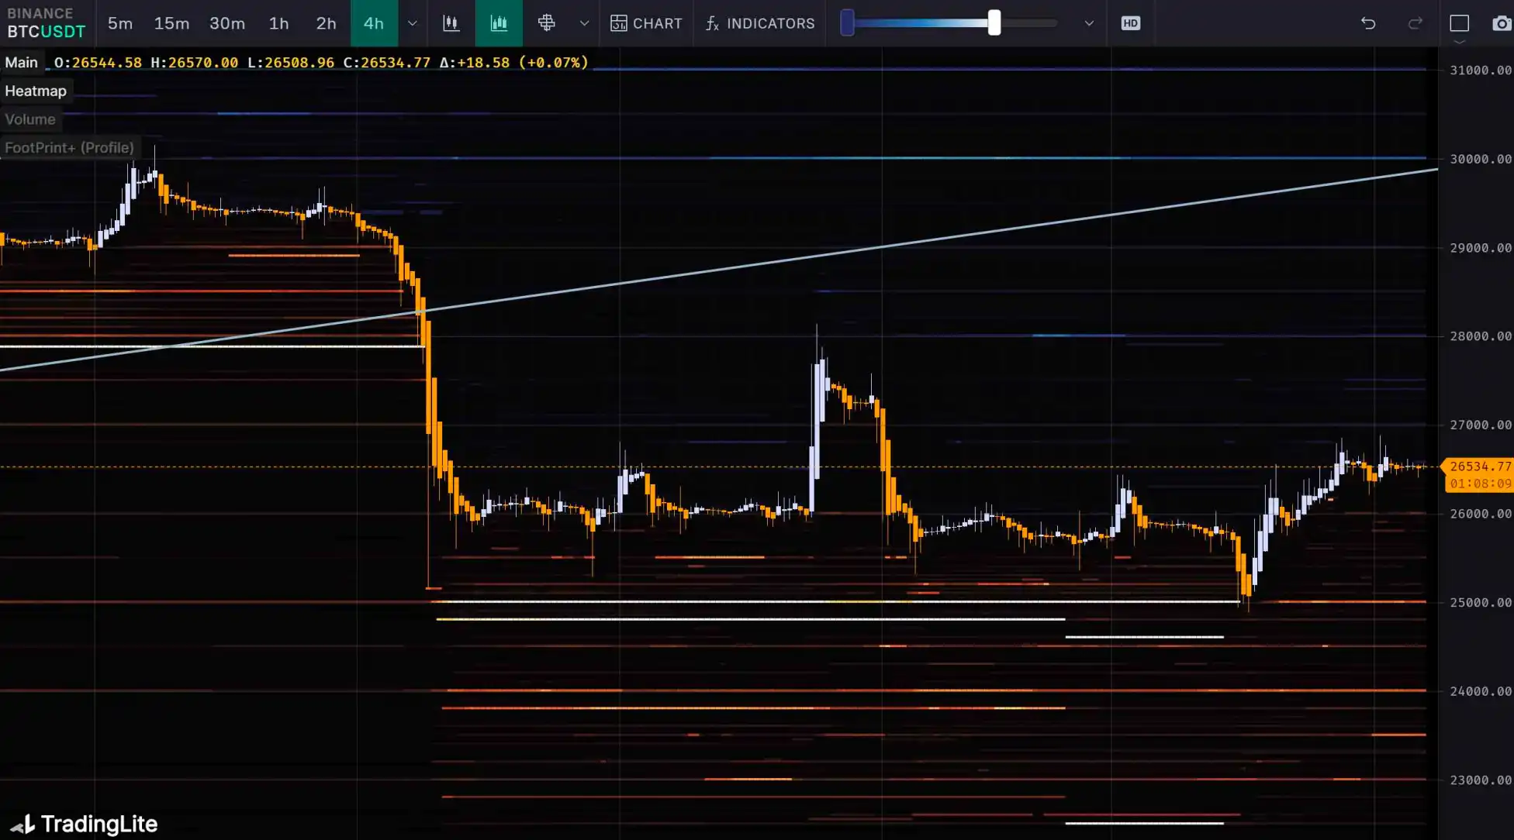
Task: Open the fullscreen layout square icon
Action: [1460, 23]
